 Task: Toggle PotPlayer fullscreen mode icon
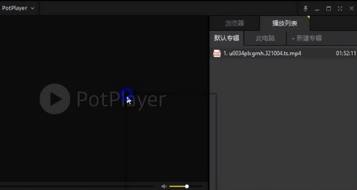coord(340,9)
